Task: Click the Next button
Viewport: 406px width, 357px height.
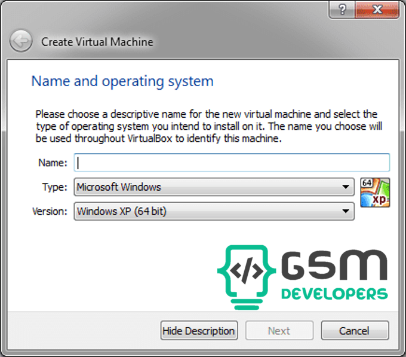Action: click(x=279, y=331)
